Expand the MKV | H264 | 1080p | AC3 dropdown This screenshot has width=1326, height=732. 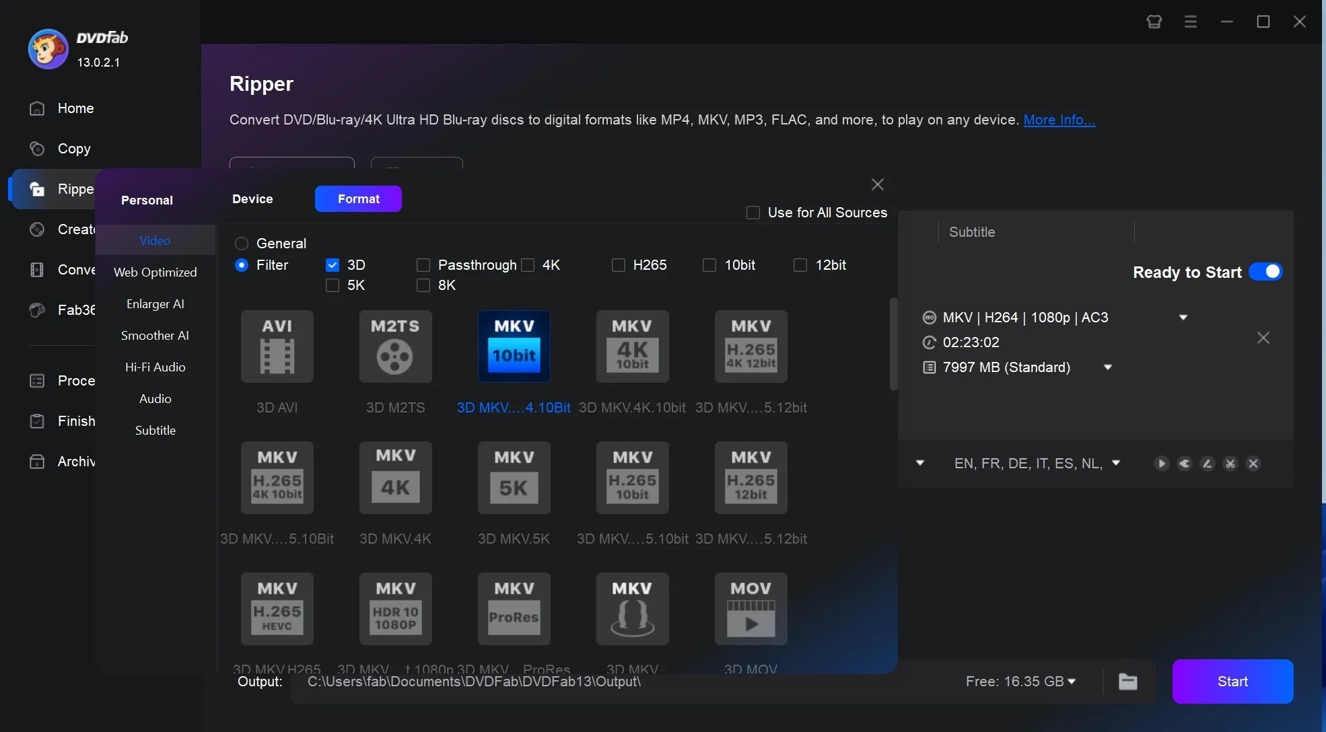click(1184, 317)
